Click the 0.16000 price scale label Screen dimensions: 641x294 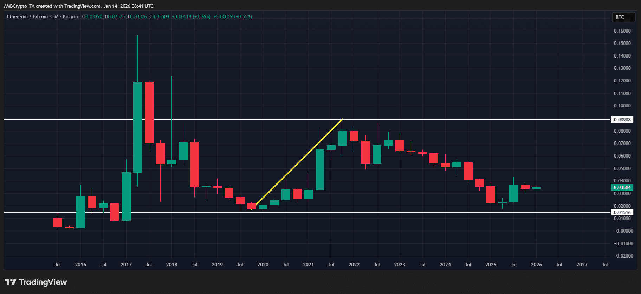tap(622, 31)
